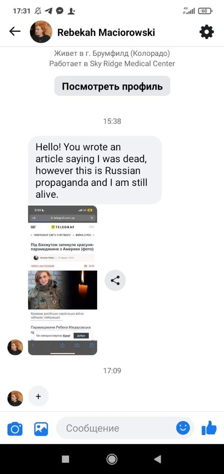Open the camera from message bar

point(15,428)
